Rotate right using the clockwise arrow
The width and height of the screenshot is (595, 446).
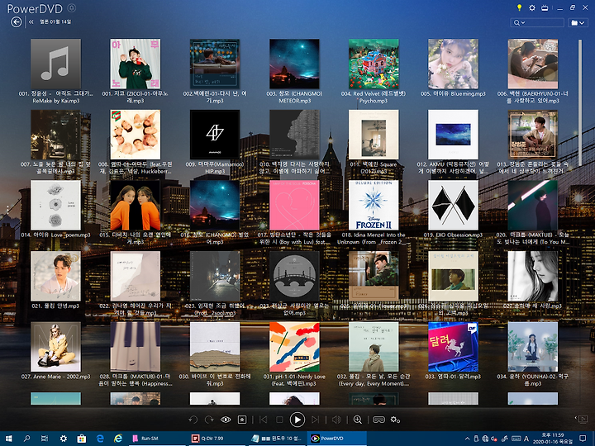(x=209, y=420)
